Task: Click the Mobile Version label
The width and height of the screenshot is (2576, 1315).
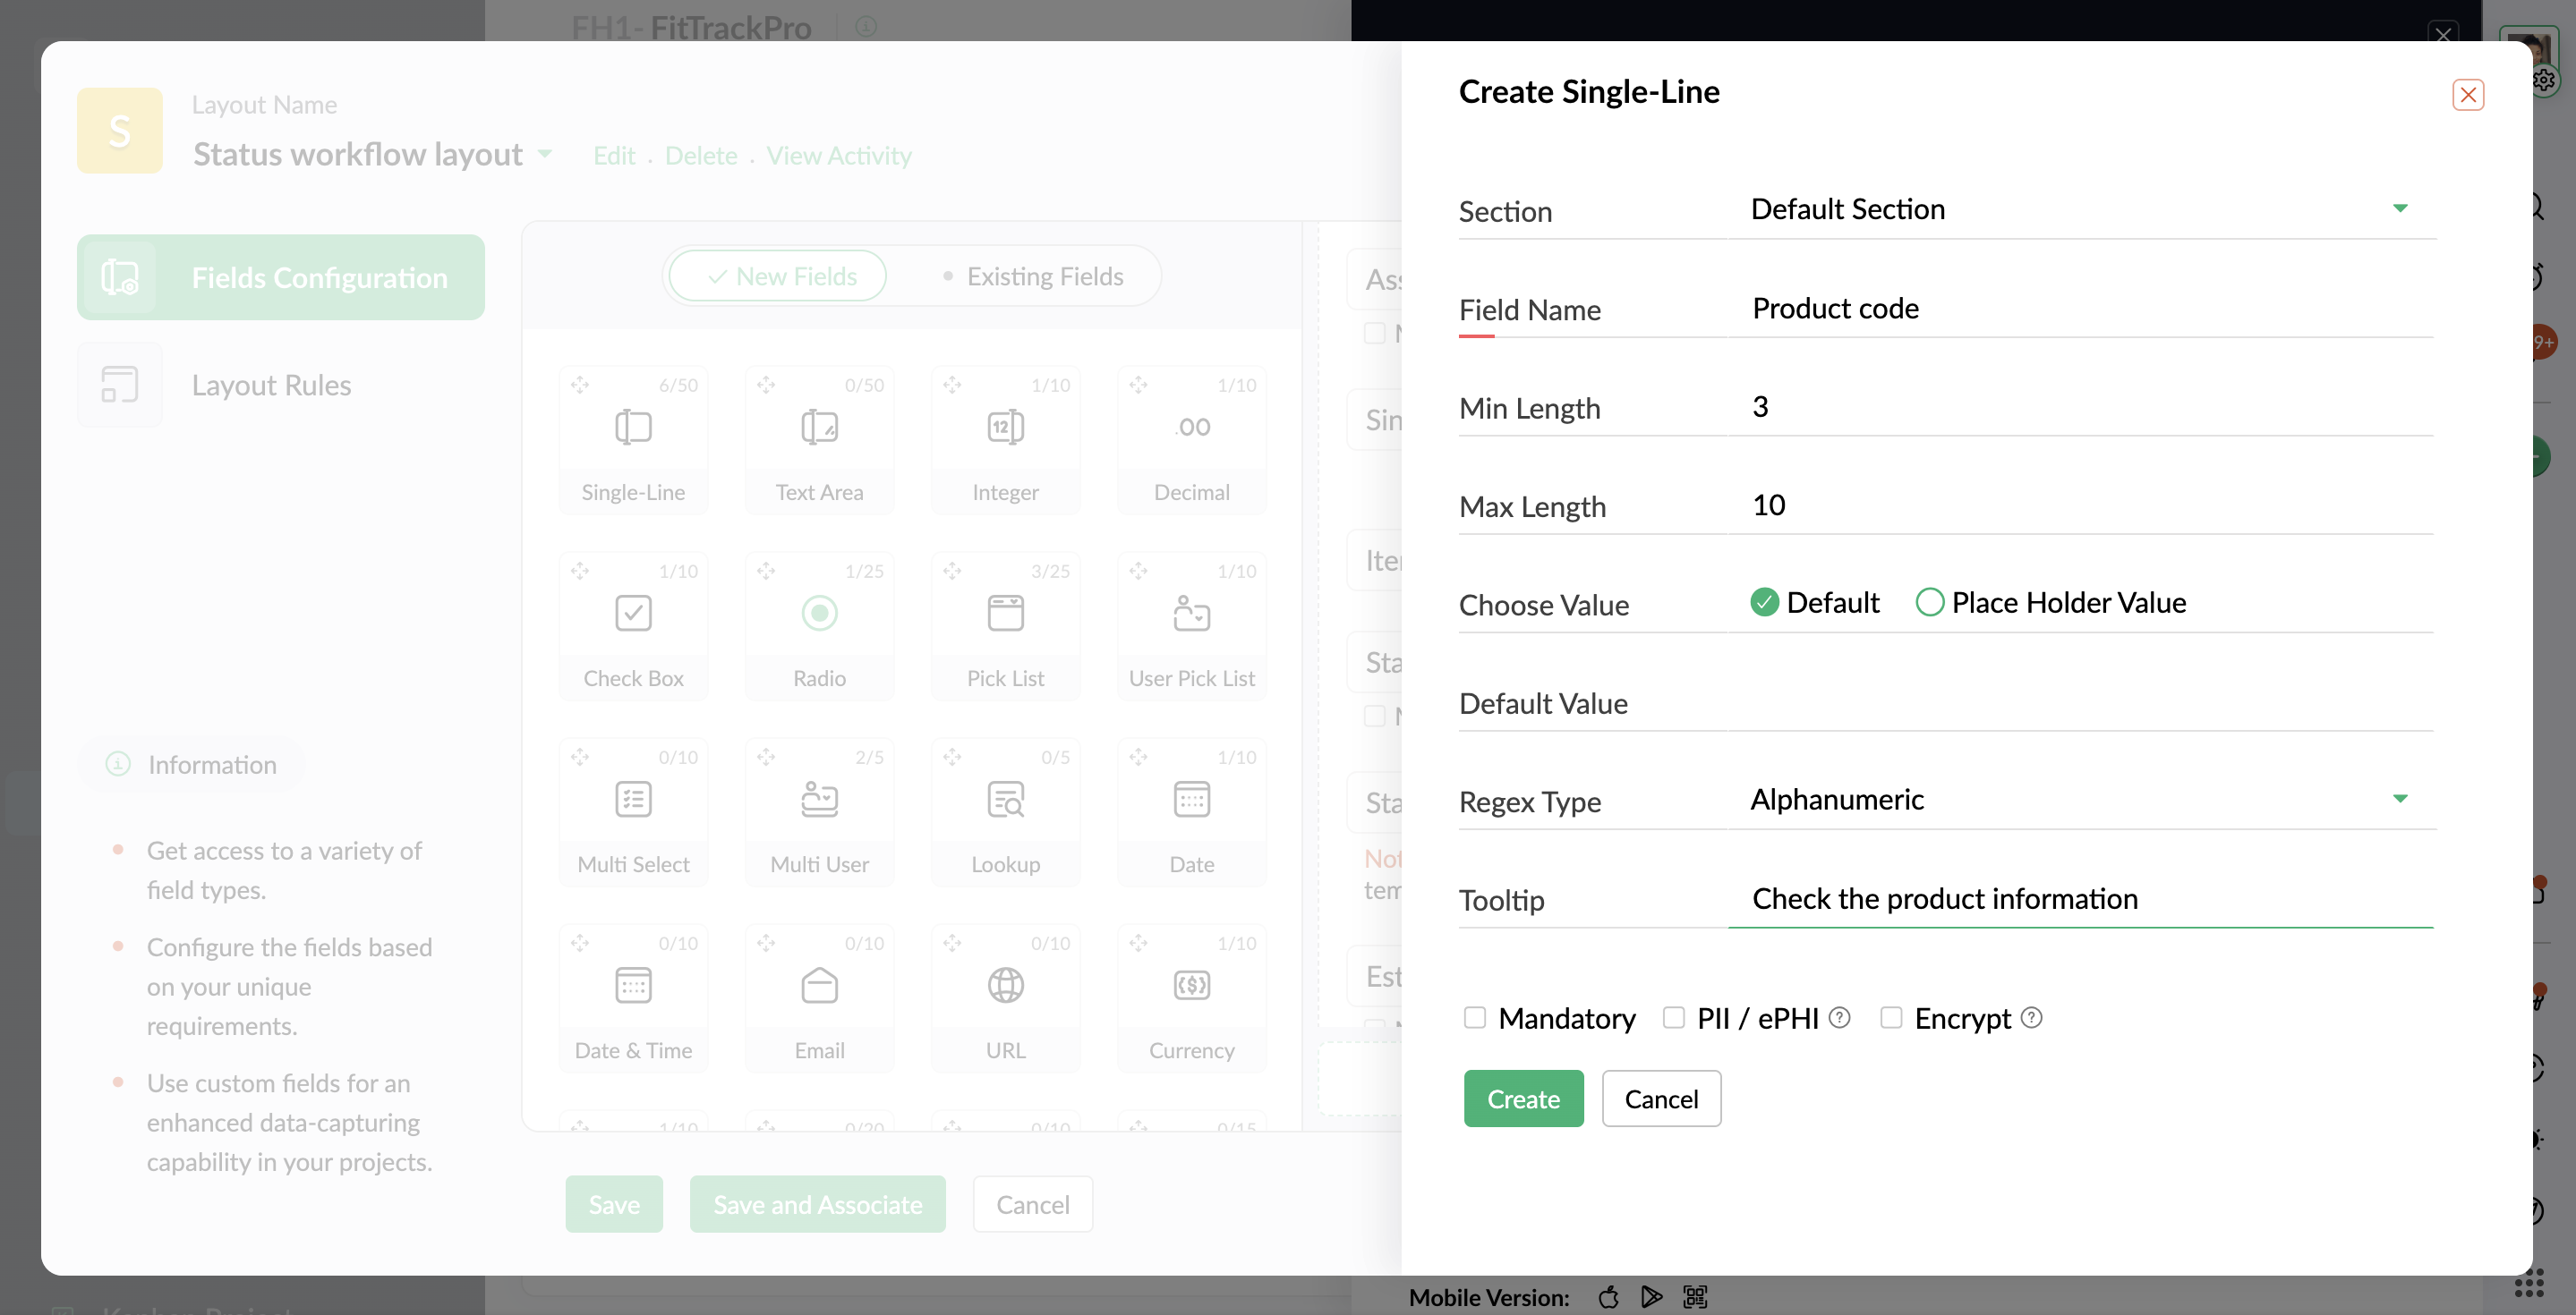Action: point(1489,1297)
